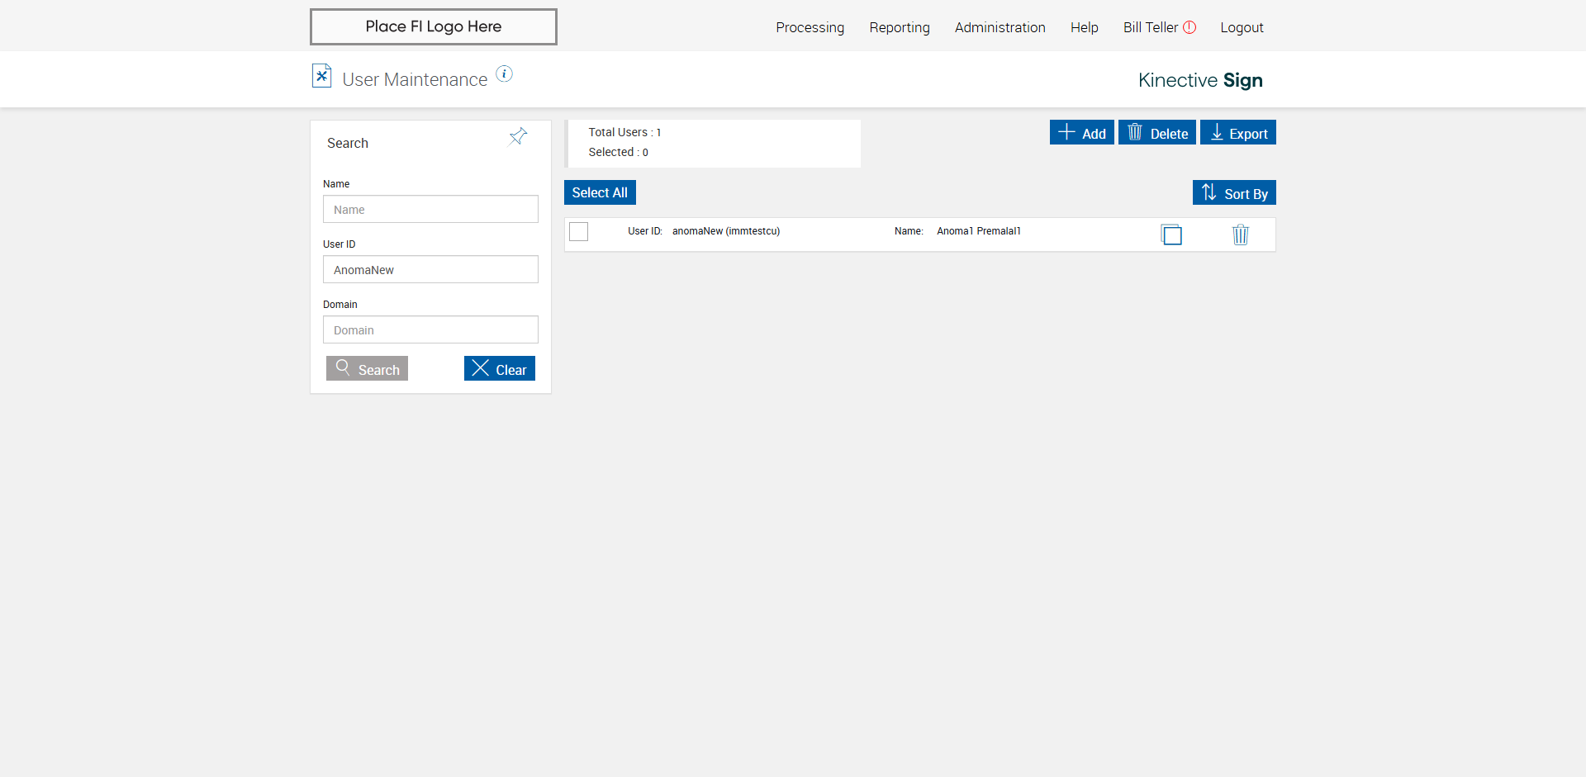Pin the Search panel
The width and height of the screenshot is (1586, 777).
click(x=518, y=136)
